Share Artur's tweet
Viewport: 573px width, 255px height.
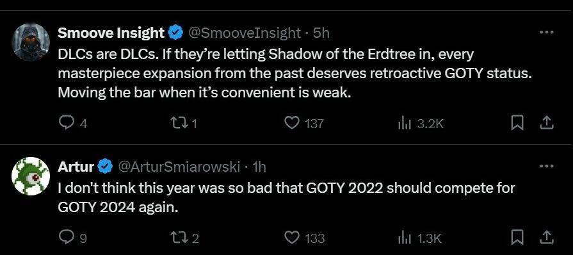[547, 238]
